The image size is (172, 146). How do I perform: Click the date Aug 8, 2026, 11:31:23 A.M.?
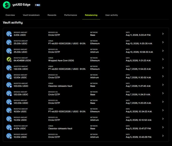(x=138, y=60)
